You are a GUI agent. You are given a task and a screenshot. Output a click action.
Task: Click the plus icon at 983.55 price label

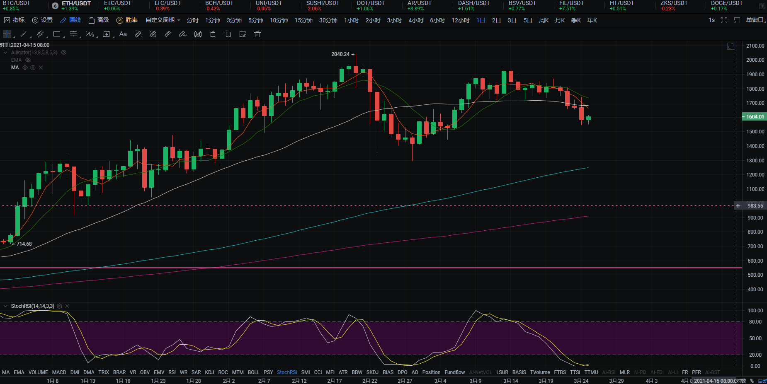point(738,205)
